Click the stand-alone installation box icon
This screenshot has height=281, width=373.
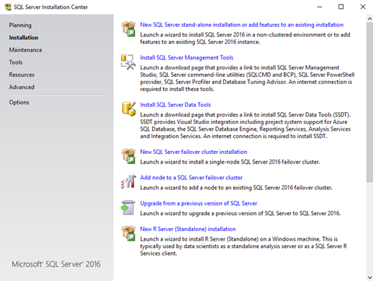point(128,28)
